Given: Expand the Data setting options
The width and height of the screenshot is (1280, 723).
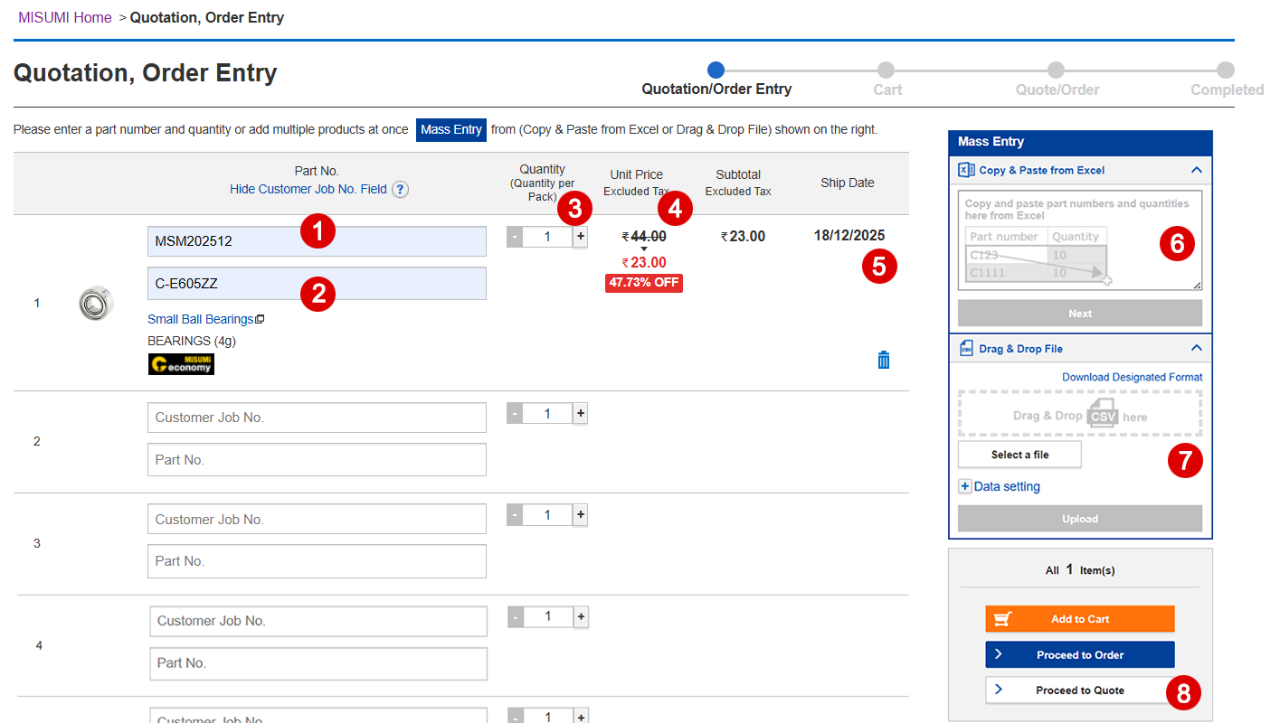Looking at the screenshot, I should [965, 486].
